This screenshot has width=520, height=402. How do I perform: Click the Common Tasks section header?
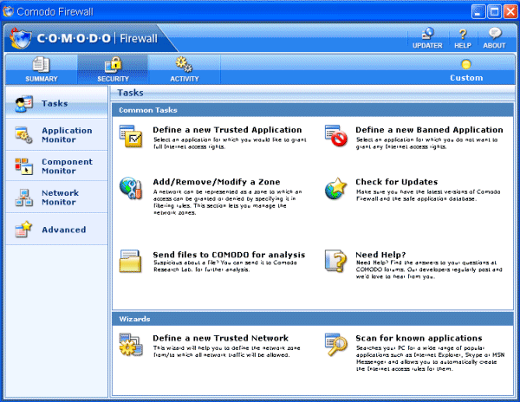[x=313, y=110]
